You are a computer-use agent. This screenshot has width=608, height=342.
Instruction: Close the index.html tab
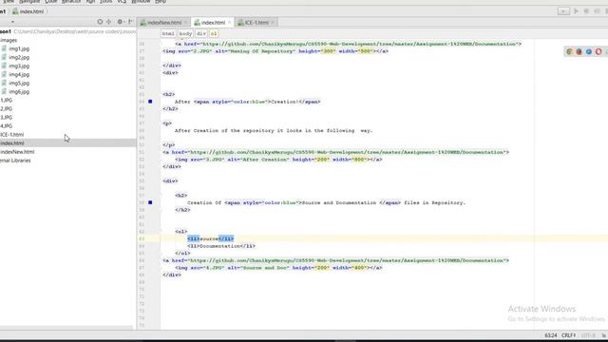click(x=229, y=23)
